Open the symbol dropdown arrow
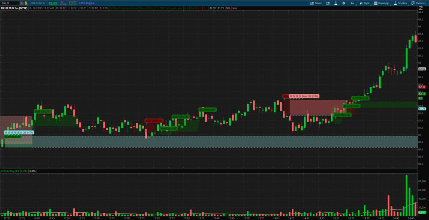Image resolution: width=429 pixels, height=220 pixels. point(21,3)
